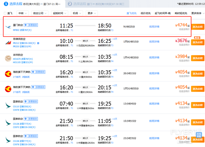This screenshot has height=147, width=205.
Task: Switch to step 2 选择返程 tab
Action: click(x=97, y=4)
